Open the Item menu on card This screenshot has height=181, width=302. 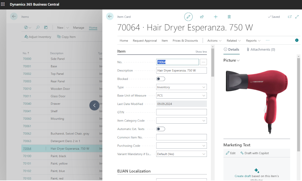[165, 41]
